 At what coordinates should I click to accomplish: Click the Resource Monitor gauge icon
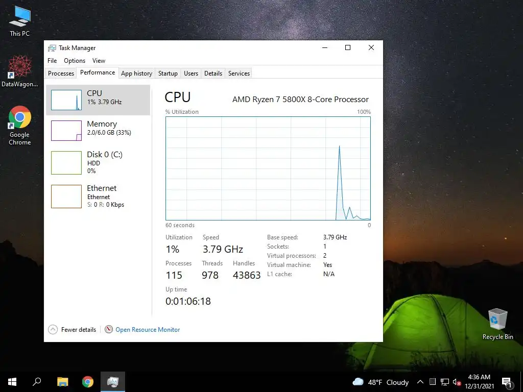pos(108,329)
